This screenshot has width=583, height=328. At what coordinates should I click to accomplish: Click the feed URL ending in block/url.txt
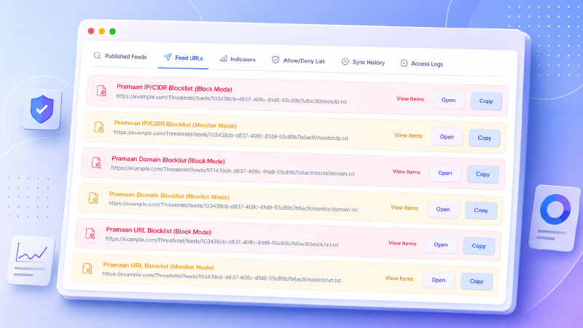(x=222, y=241)
